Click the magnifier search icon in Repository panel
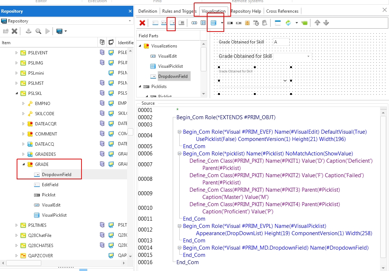Screen dimensions: 389x271 point(38,31)
